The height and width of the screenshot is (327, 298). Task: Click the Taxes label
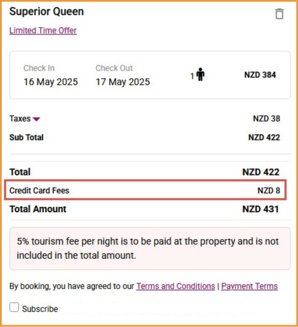[20, 118]
